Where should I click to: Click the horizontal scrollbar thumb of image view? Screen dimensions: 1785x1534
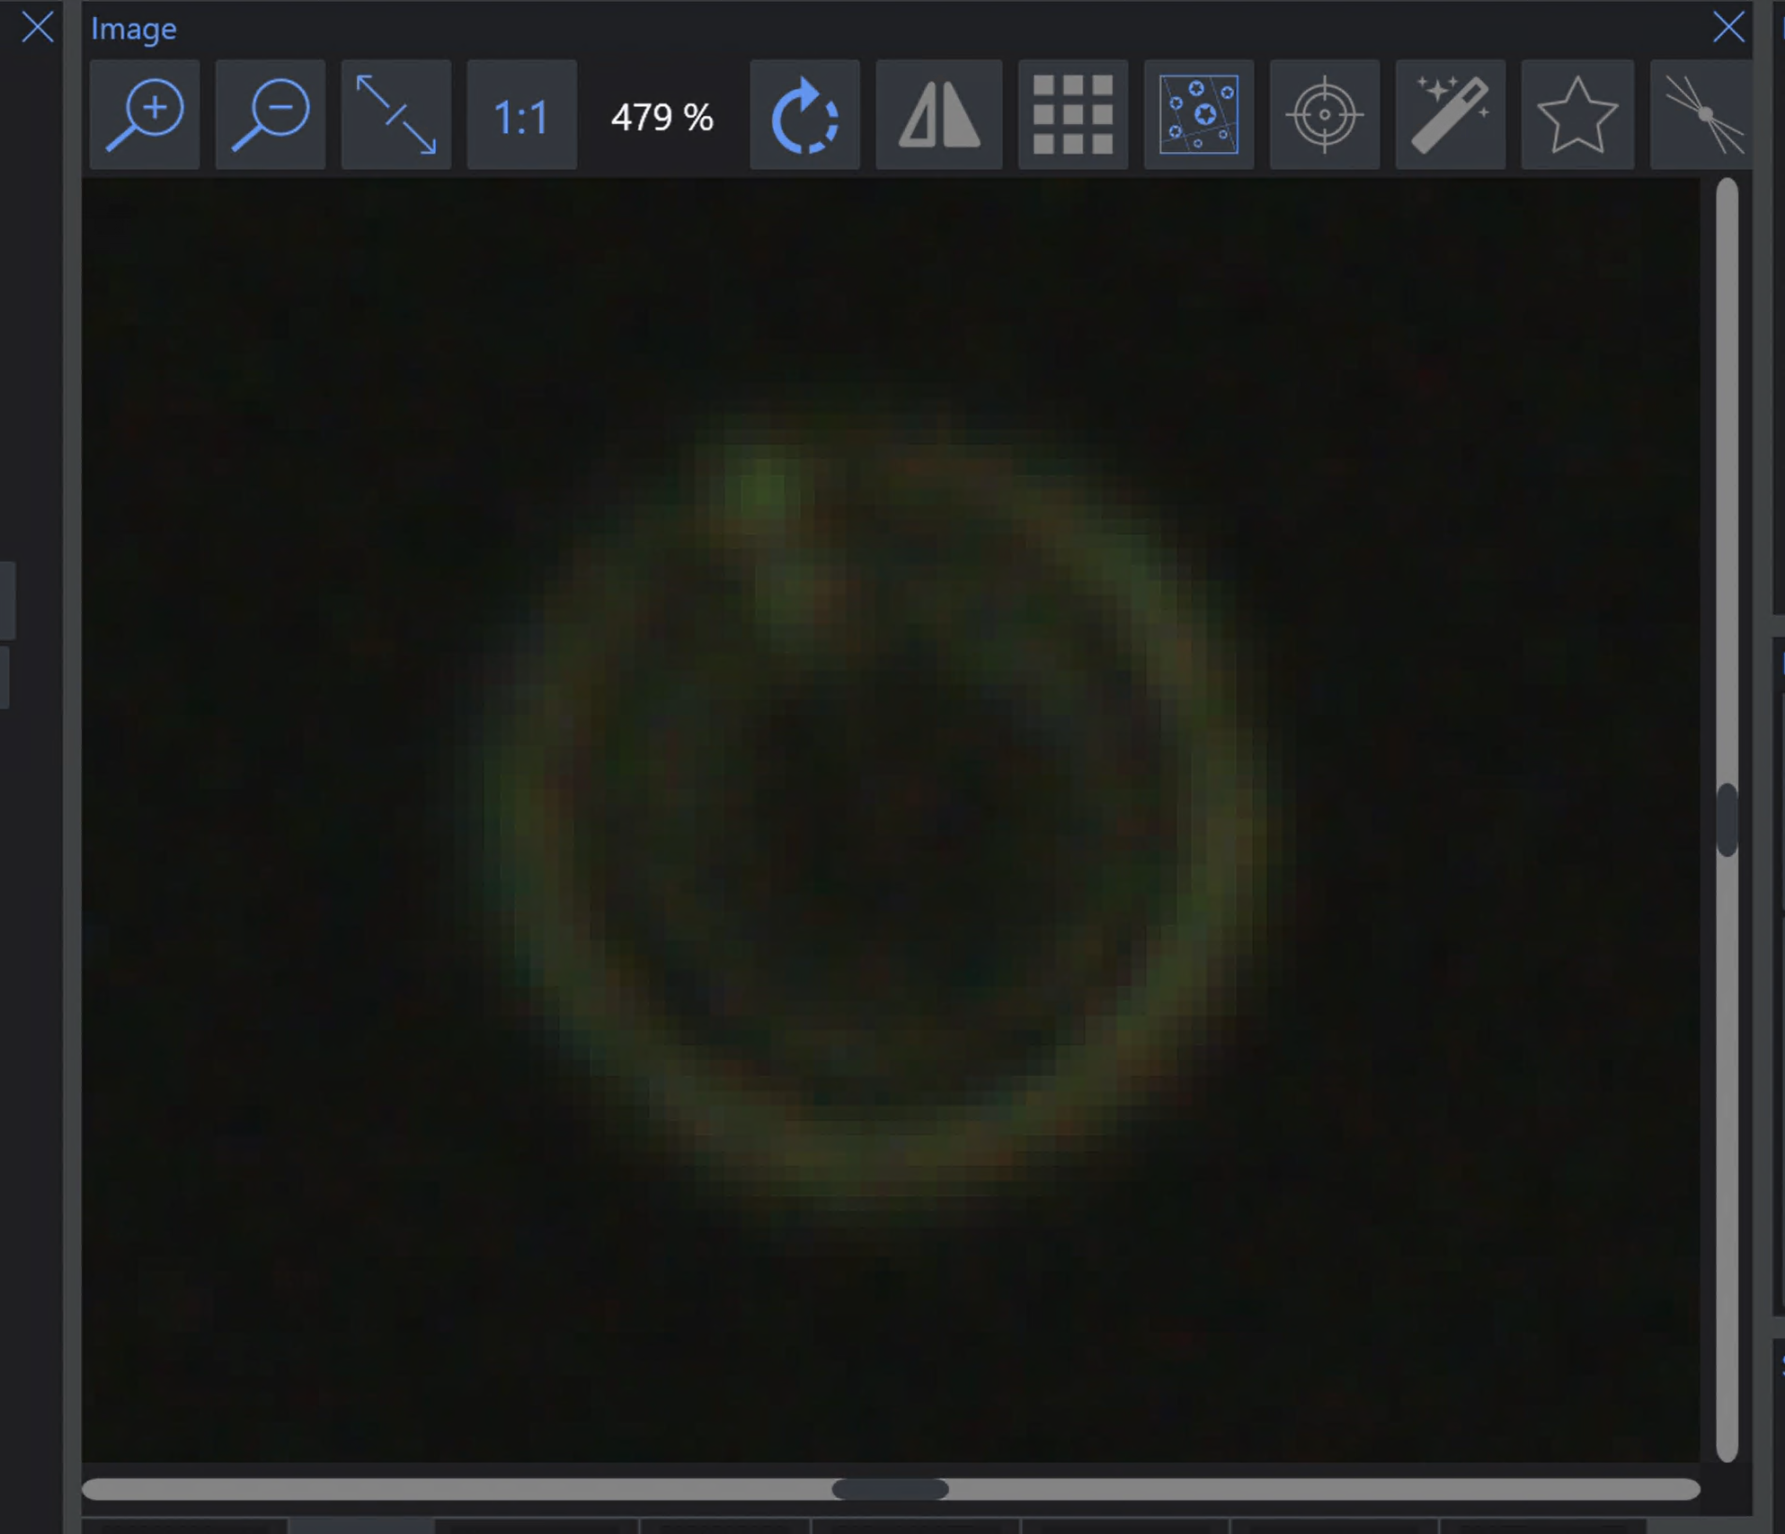point(890,1489)
